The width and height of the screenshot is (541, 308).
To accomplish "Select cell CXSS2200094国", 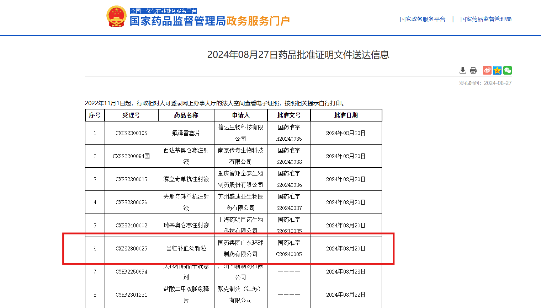I will click(x=131, y=156).
